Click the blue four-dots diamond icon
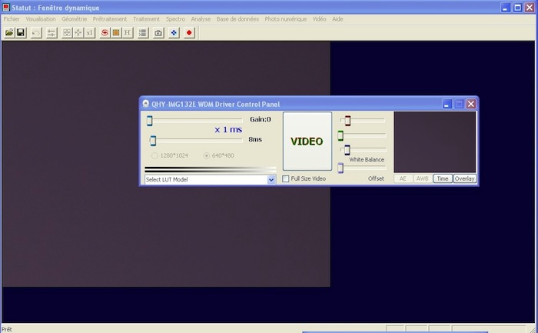 click(174, 32)
